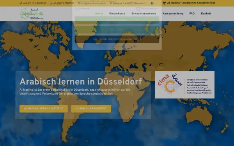Click the mobile icon beside +49 (0)171 2882537

(x=51, y=3)
